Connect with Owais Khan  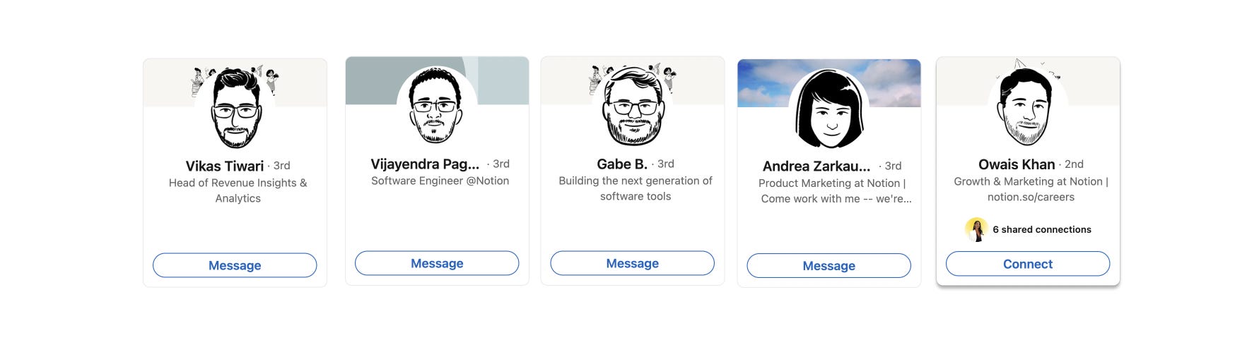point(1028,264)
